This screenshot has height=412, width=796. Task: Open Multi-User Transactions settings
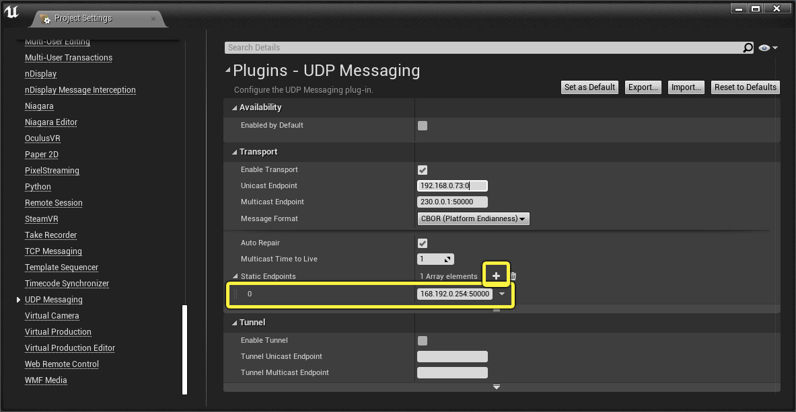tap(69, 58)
